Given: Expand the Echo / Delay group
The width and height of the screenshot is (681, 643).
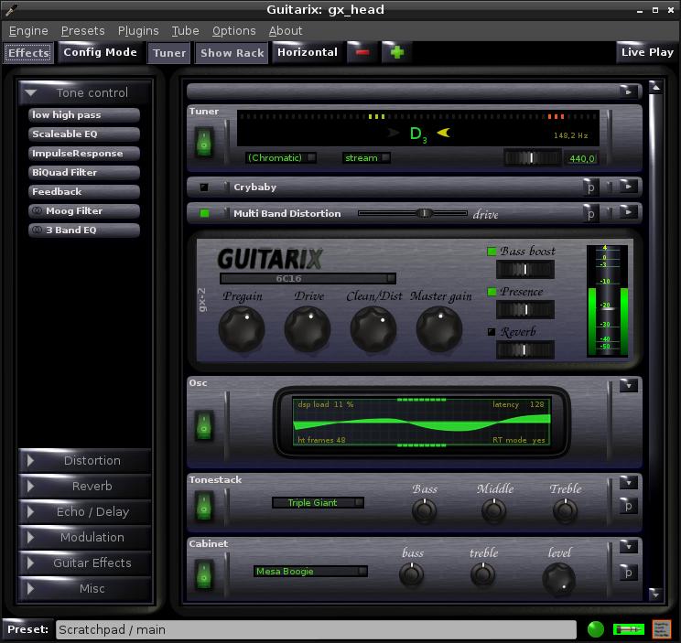Looking at the screenshot, I should click(85, 512).
